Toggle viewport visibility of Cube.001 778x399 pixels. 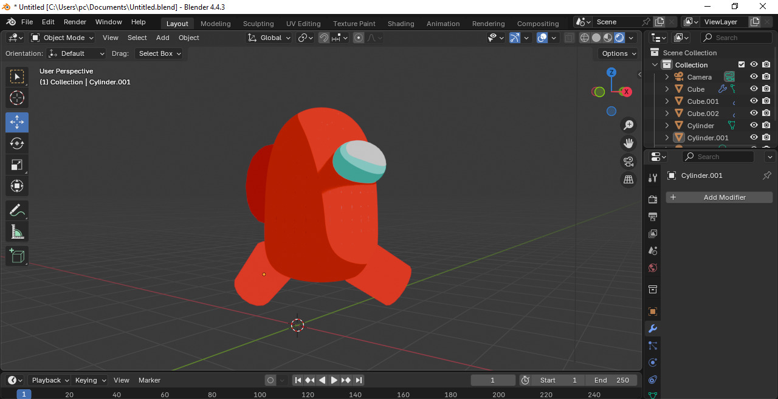click(754, 101)
